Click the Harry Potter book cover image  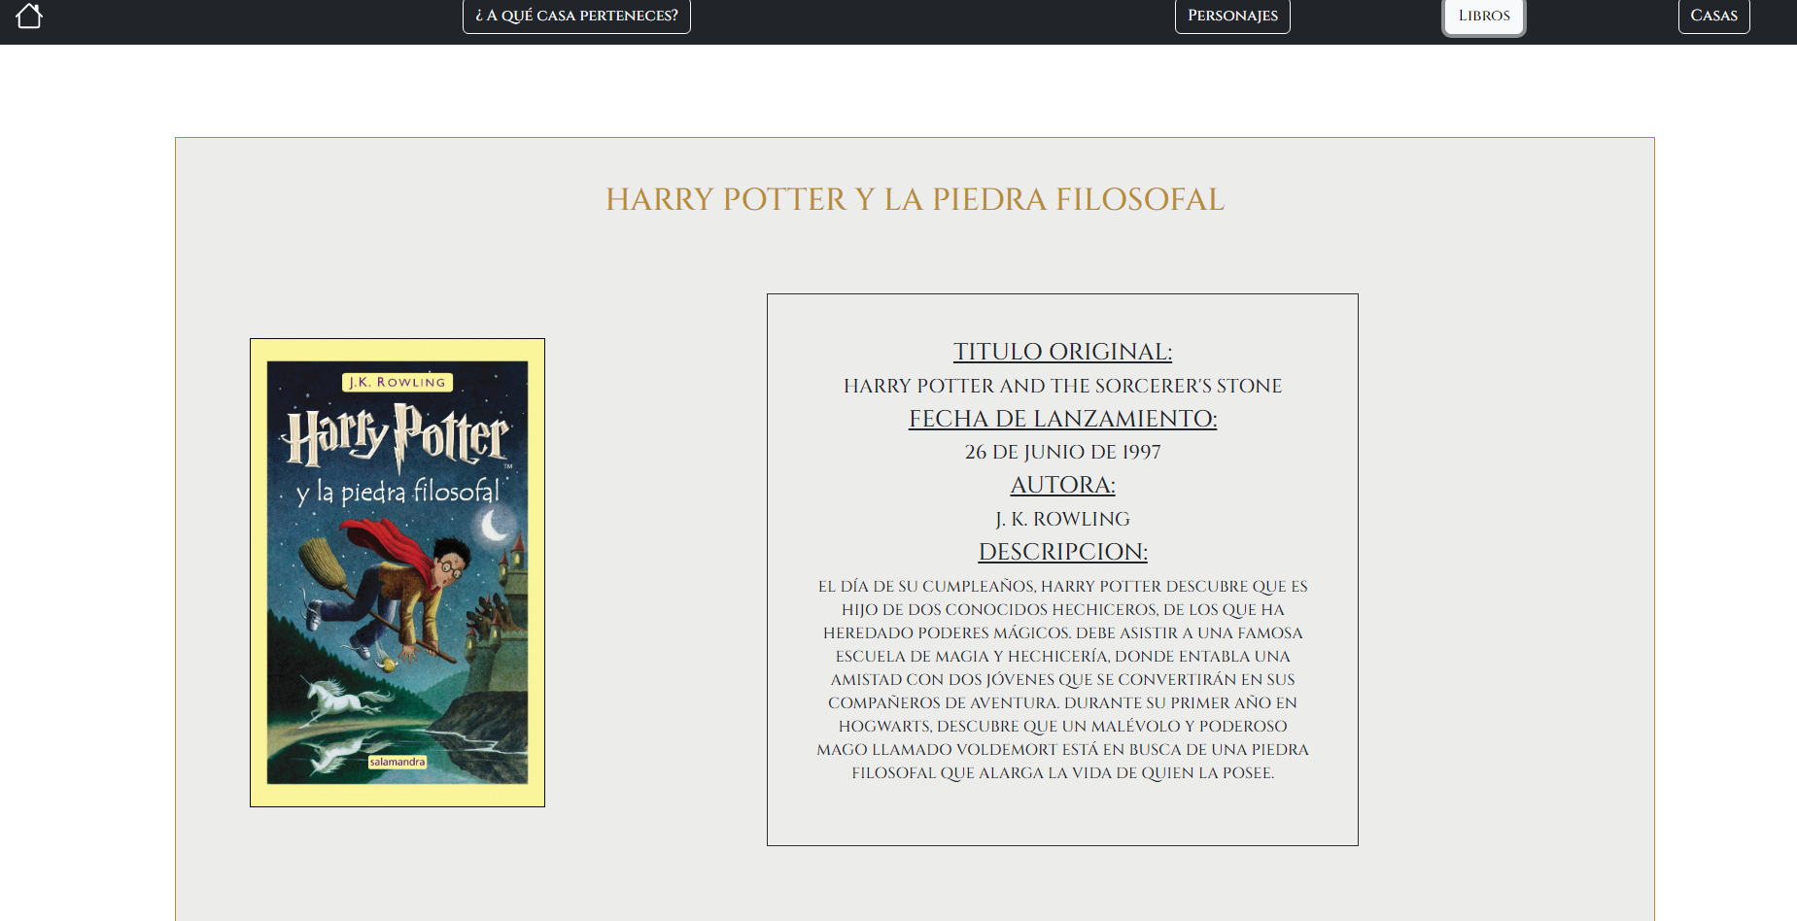tap(397, 571)
